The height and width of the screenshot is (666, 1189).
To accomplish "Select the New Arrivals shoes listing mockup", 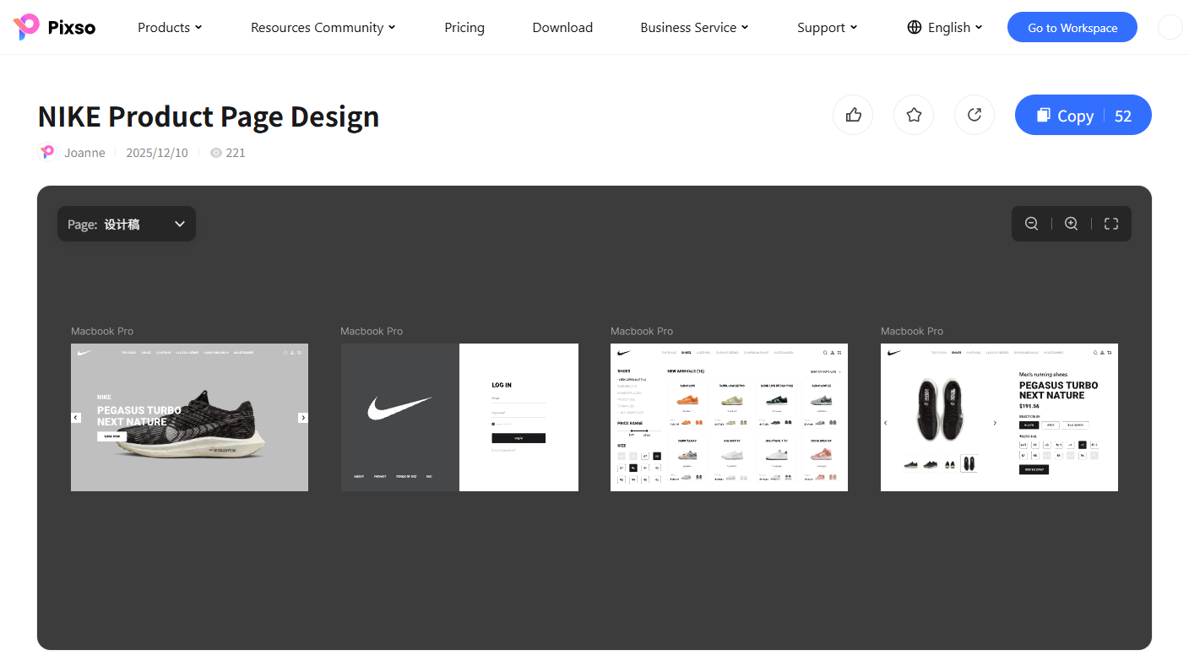I will (729, 417).
